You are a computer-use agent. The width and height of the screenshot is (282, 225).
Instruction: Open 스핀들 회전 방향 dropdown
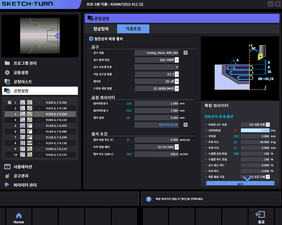click(x=177, y=89)
